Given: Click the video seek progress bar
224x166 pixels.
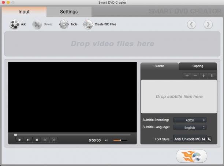Looking at the screenshot, I should [x=72, y=135].
